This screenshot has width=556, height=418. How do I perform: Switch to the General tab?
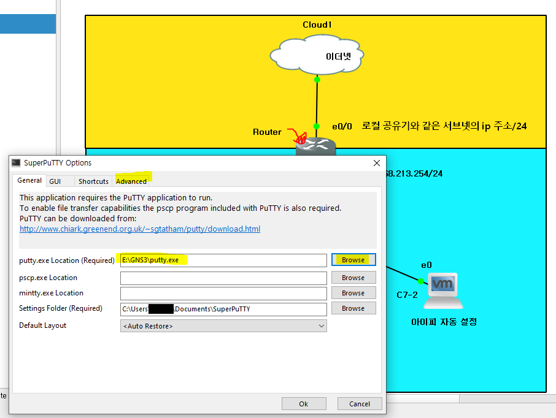29,180
